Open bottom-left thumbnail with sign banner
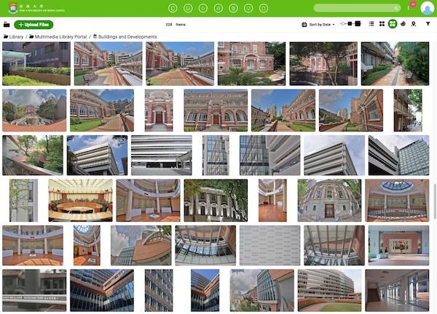Viewport: 437px width, 314px height. pos(34,290)
